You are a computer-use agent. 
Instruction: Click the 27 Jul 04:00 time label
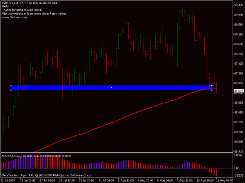tap(47, 181)
